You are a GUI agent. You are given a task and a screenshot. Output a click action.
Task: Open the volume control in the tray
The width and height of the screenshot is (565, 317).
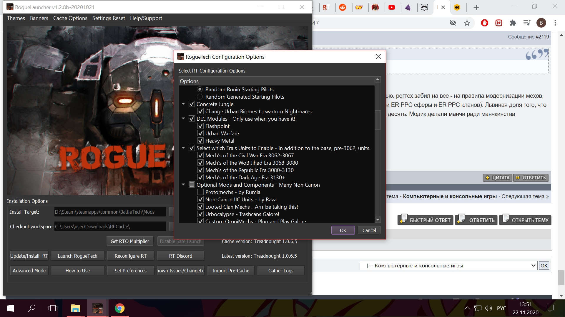[488, 308]
